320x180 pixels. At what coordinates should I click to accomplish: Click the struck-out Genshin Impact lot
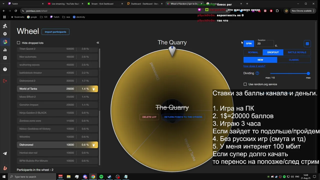click(57, 105)
